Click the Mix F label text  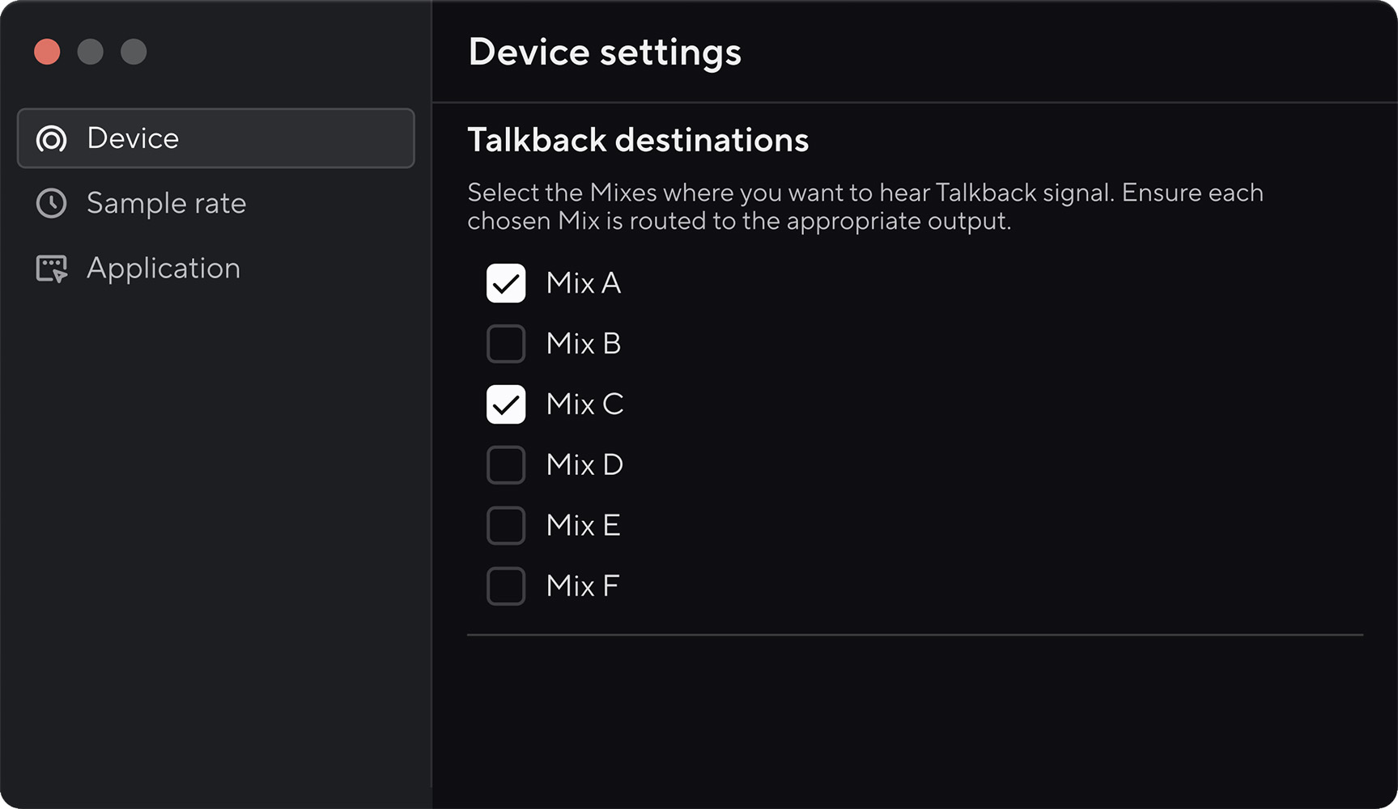[582, 587]
